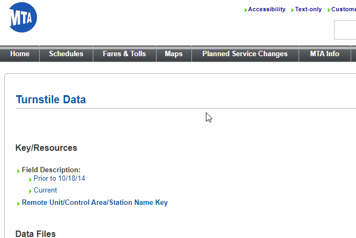This screenshot has height=238, width=356.
Task: Click green arrow beside Remote Unit key link
Action: tap(19, 204)
